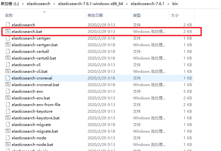Click the elasticsearch-node.bat batch icon
The image size is (221, 151).
[x=8, y=144]
